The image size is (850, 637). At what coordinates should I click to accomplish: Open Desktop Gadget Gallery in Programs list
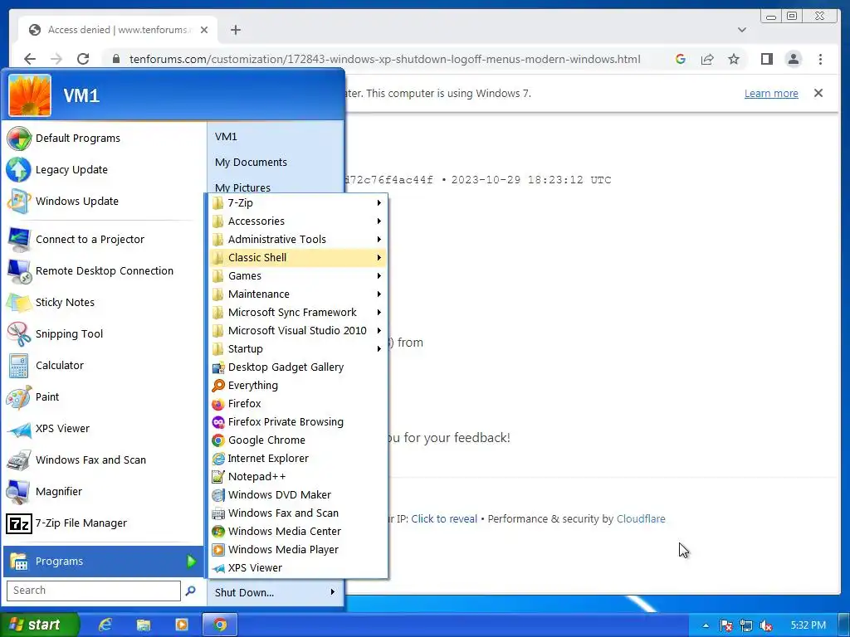[x=297, y=367]
